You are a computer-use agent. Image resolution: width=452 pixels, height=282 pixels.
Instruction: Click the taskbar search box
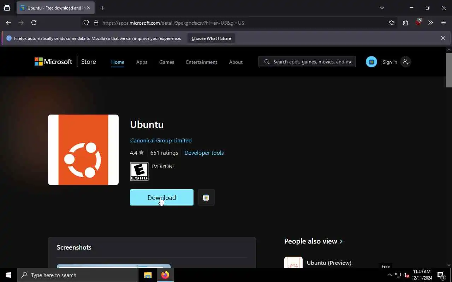click(78, 275)
